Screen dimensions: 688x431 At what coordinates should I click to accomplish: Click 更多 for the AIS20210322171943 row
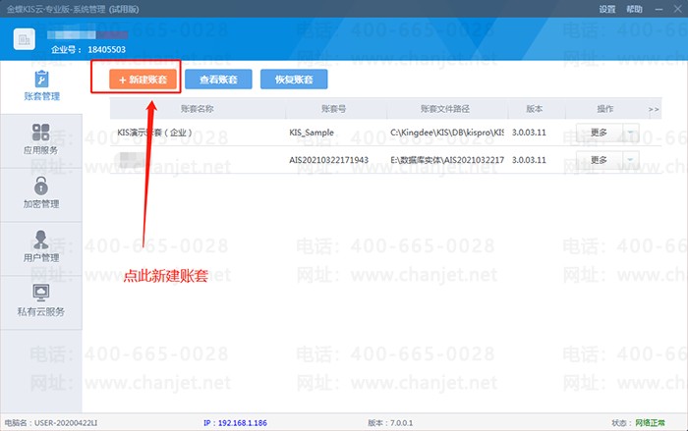(599, 160)
